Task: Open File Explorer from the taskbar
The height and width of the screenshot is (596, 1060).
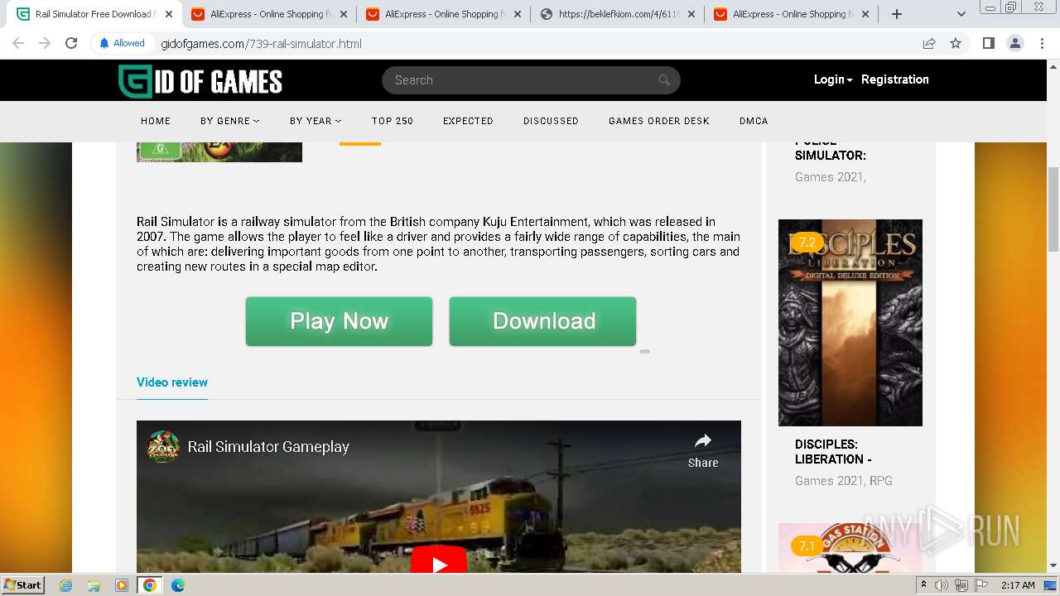Action: [x=94, y=585]
